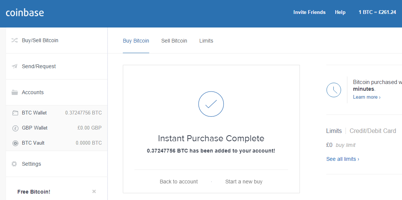Click the BTC Wallet icon
This screenshot has width=402, height=200.
click(15, 113)
